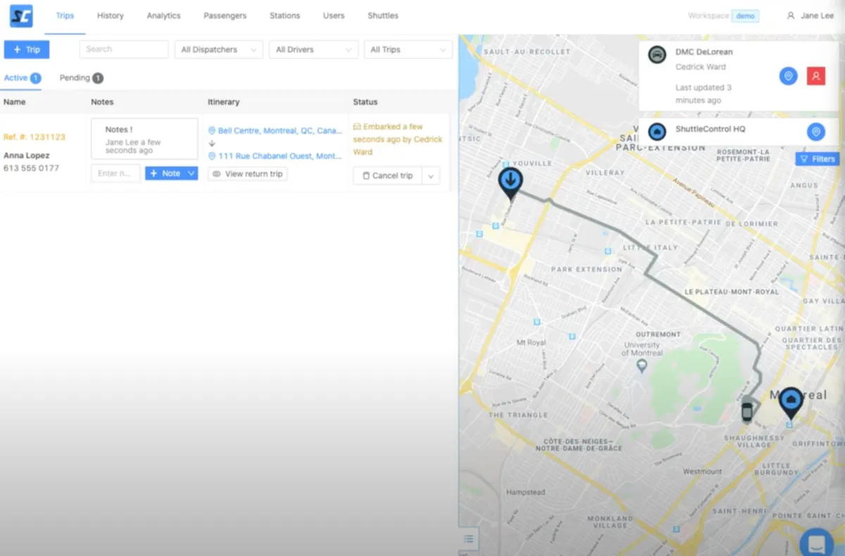Image resolution: width=845 pixels, height=556 pixels.
Task: Focus the Enter note input field
Action: pos(115,173)
